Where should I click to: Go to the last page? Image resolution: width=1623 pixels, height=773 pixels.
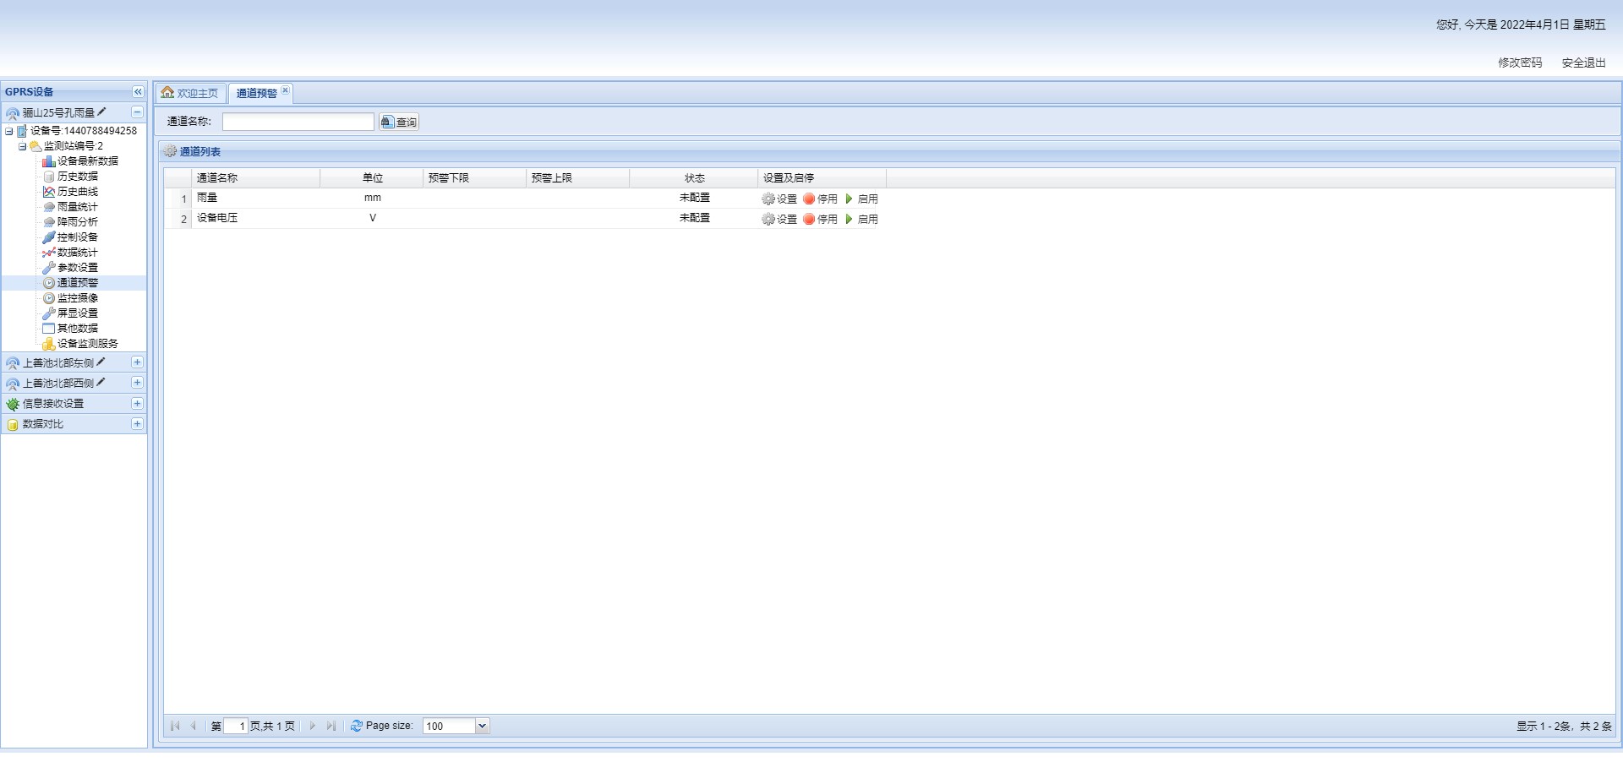click(x=331, y=726)
